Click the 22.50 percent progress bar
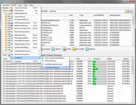Image resolution: width=136 pixels, height=105 pixels. 100,62
